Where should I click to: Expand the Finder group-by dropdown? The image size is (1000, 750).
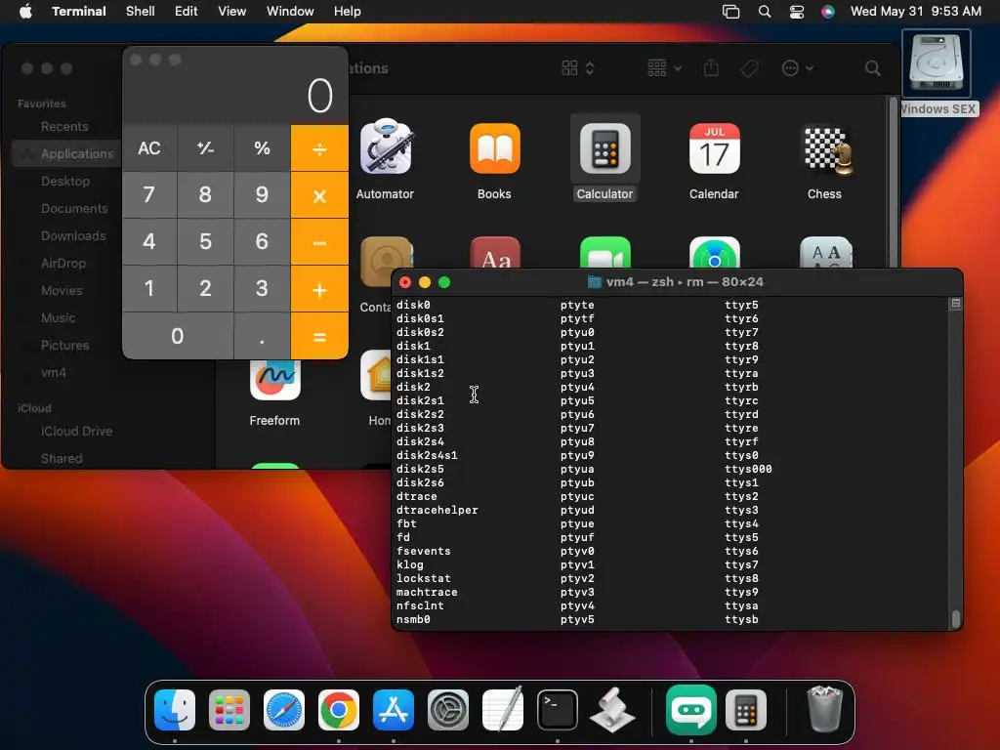(664, 67)
